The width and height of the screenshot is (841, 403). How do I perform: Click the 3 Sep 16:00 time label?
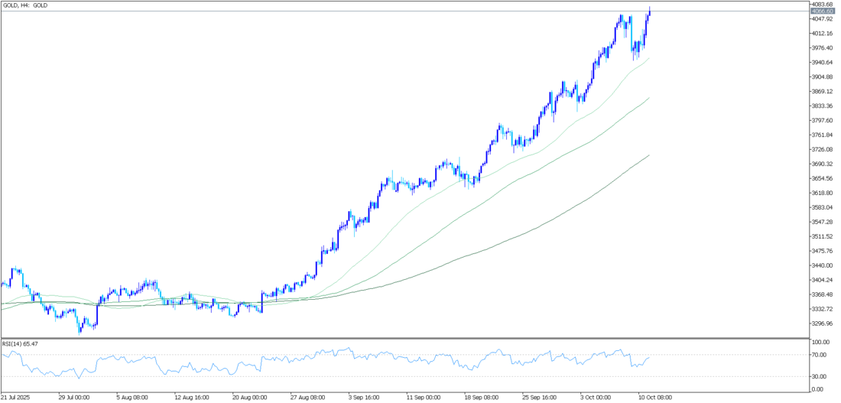pos(365,398)
